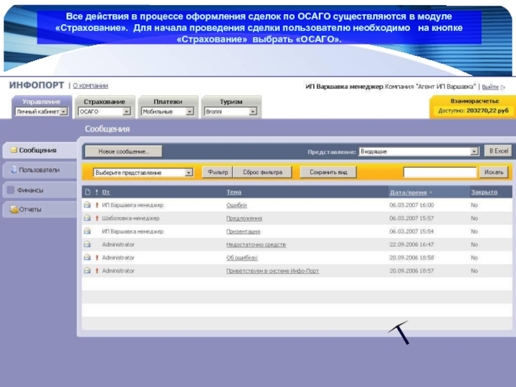Viewport: 516px width, 387px height.
Task: Open the Туризм dropdown showing Bronni
Action: point(253,112)
